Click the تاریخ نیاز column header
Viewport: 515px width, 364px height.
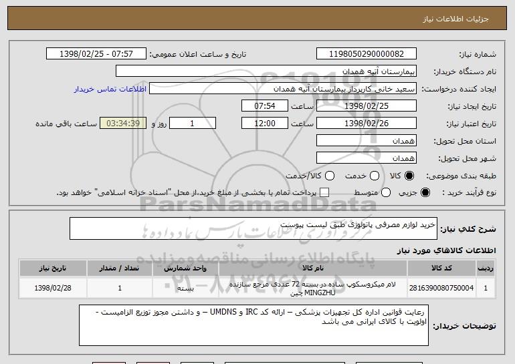(53, 268)
